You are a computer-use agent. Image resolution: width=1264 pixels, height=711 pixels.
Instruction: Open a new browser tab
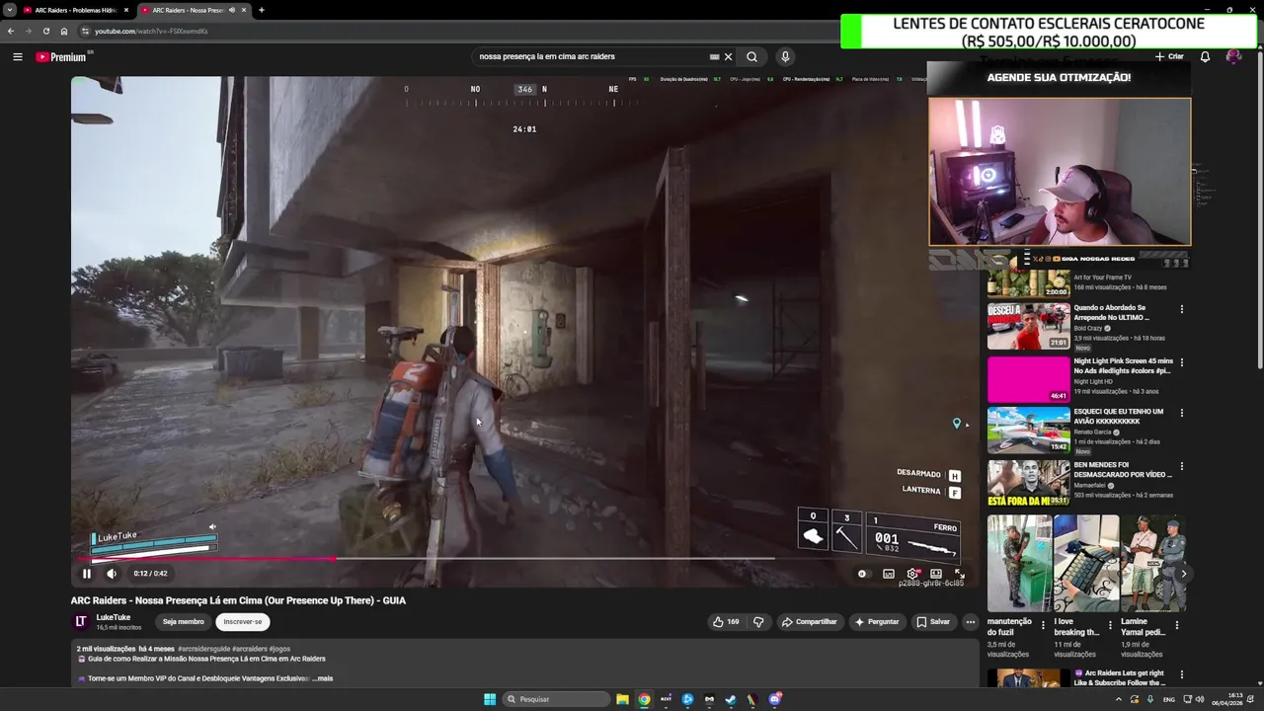point(262,10)
